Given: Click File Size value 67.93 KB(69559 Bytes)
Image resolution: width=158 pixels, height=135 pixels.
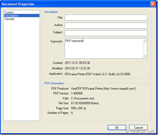Looking at the screenshot, I should 85,103.
